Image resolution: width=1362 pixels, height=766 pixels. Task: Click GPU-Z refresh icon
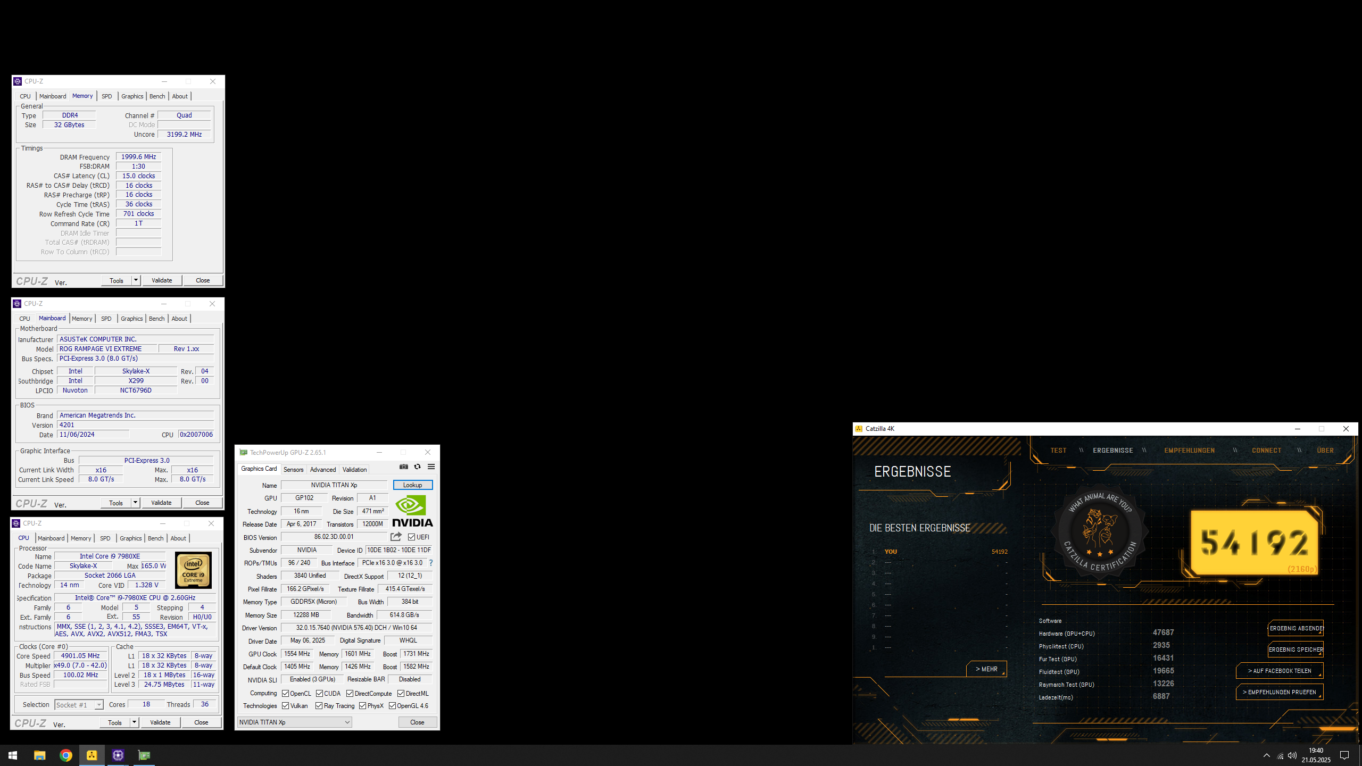(418, 467)
